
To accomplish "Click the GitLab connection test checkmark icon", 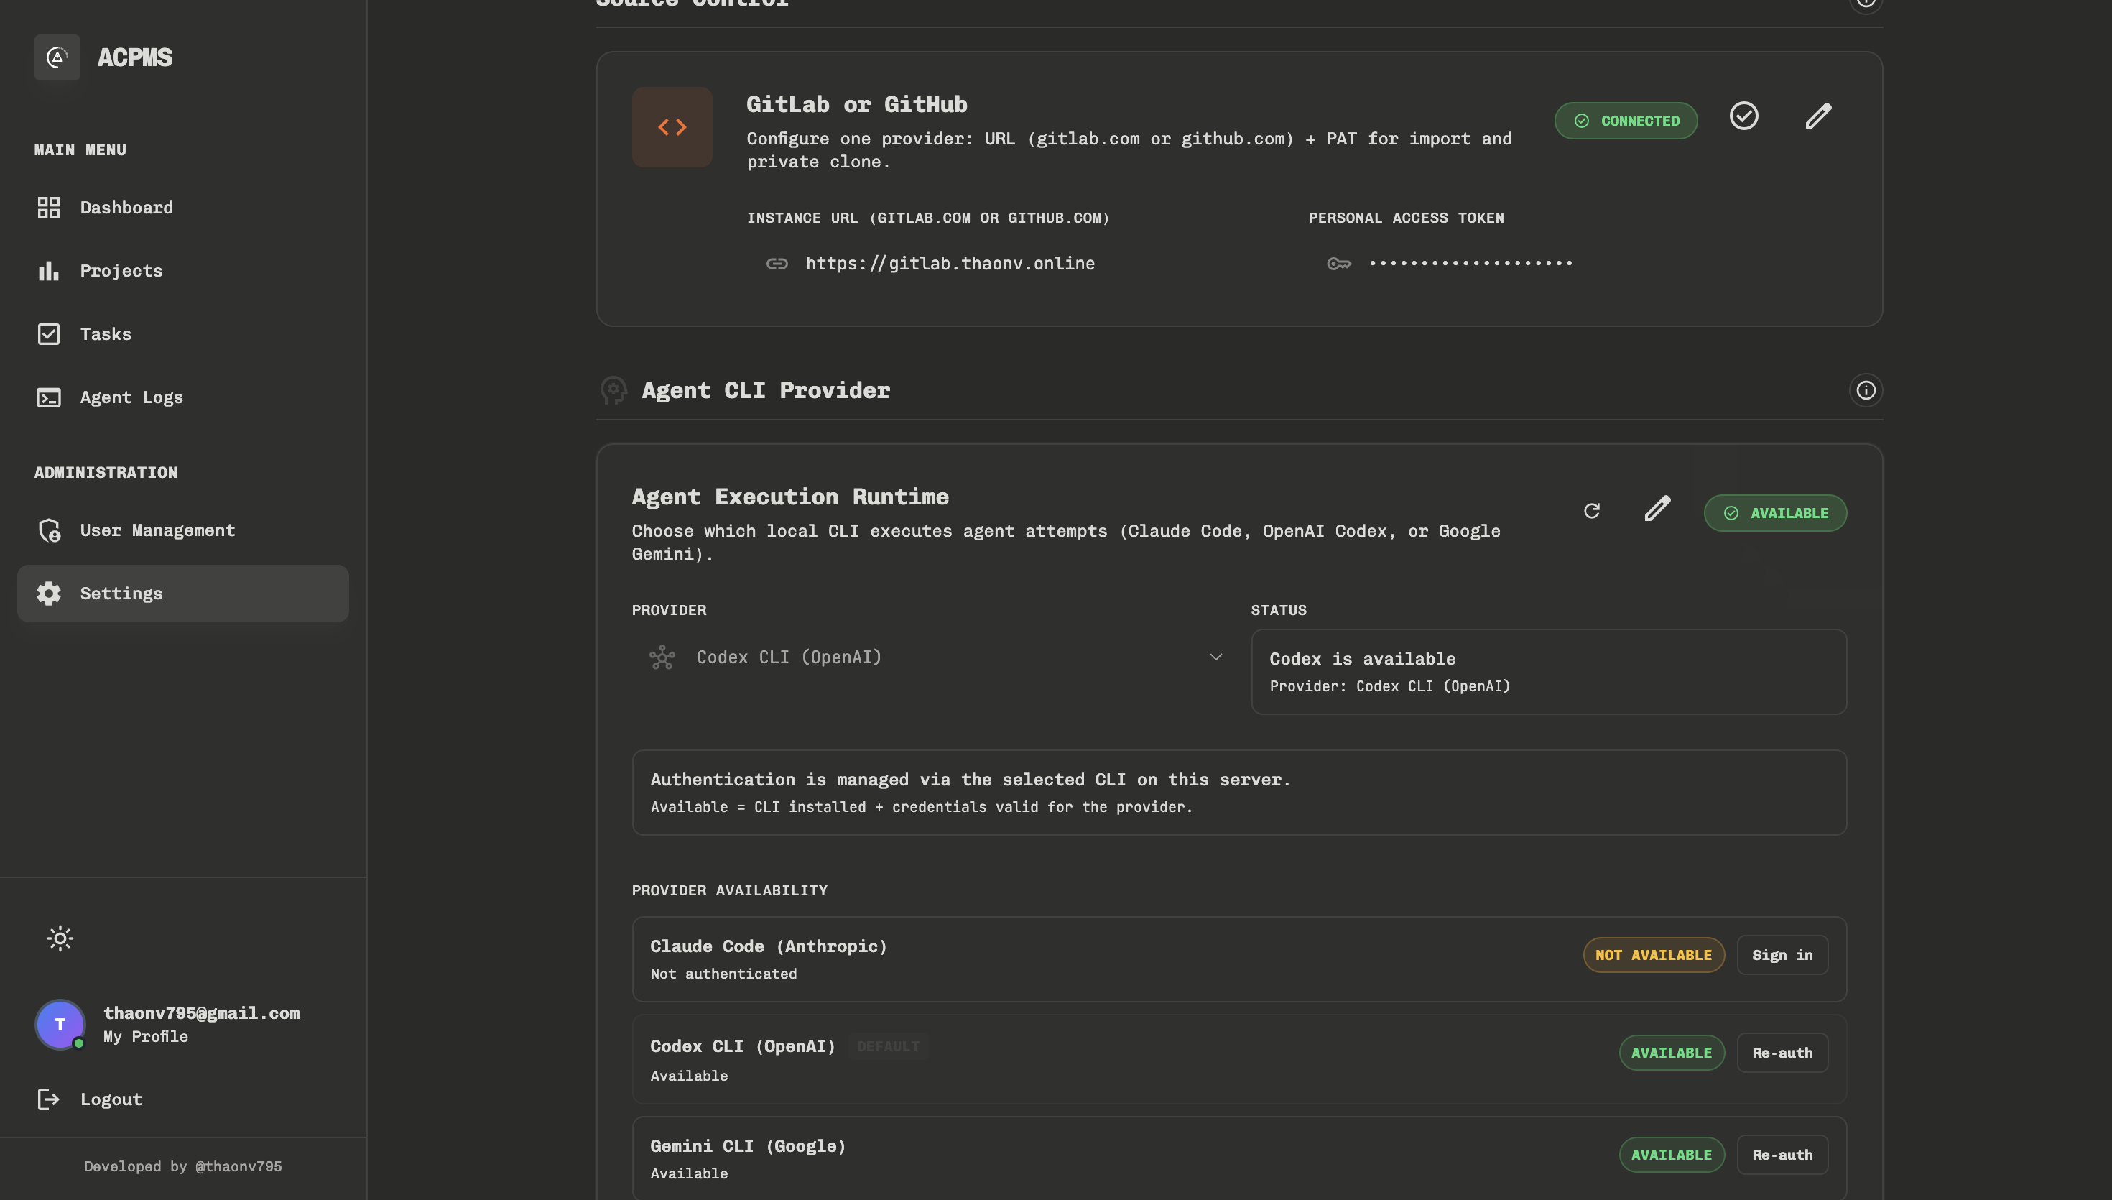I will point(1743,116).
